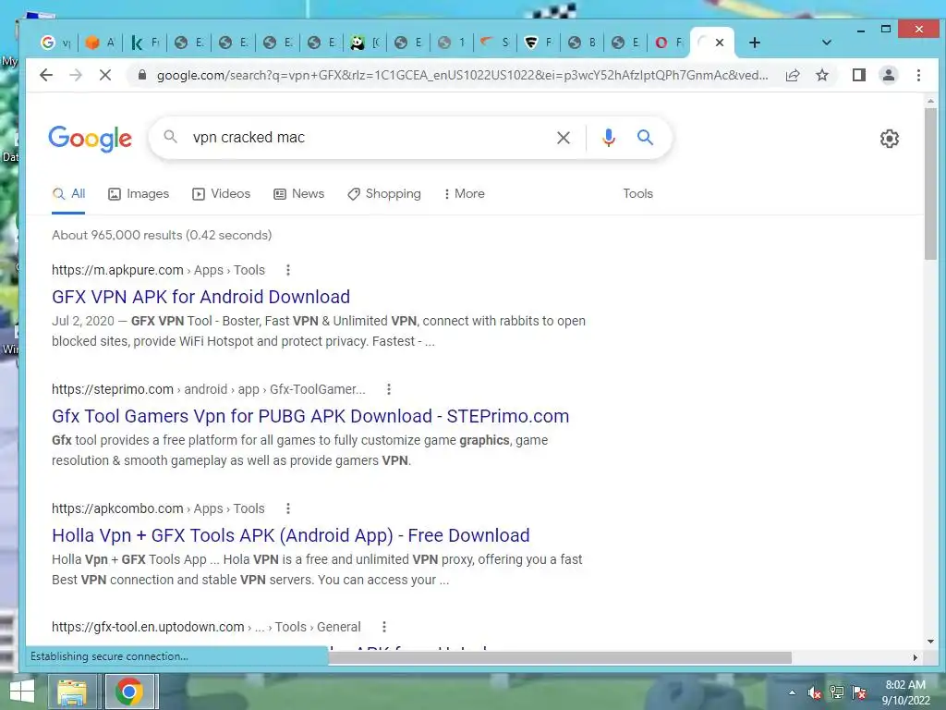Open the Chrome profile menu
Image resolution: width=946 pixels, height=710 pixels.
pyautogui.click(x=888, y=75)
